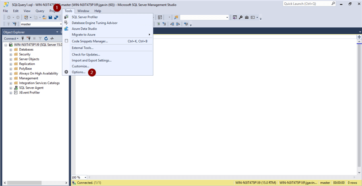Click Specify Values for Template Parameters icon
The image size is (362, 186).
click(x=186, y=24)
